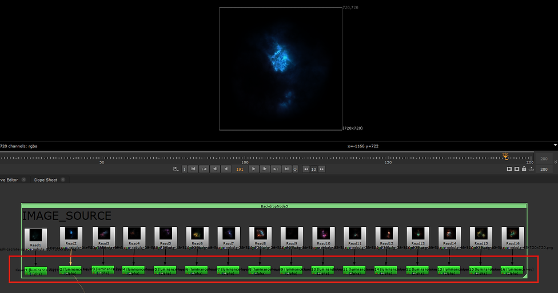Close the Curve Editor tab
Viewport: 558px width, 293px height.
tap(24, 179)
